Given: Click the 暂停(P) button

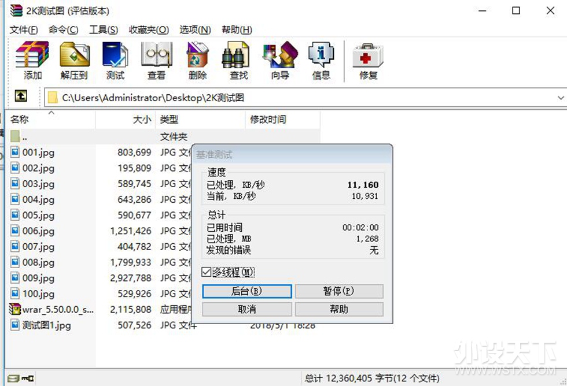Looking at the screenshot, I should point(339,291).
